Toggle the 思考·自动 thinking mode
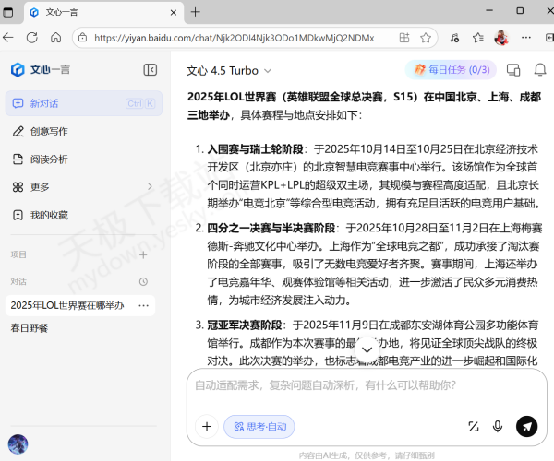554x461 pixels. [259, 426]
